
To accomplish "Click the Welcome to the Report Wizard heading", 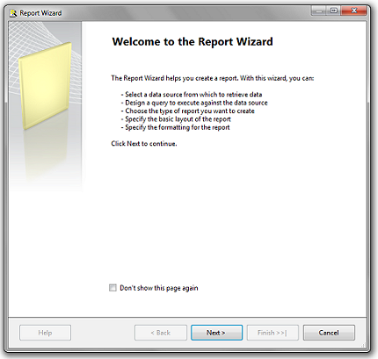I will 193,41.
